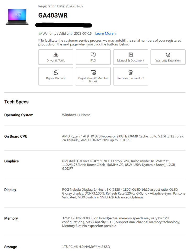190x251 pixels.
Task: Click the Remove the Product trash icon
Action: coord(131,72)
